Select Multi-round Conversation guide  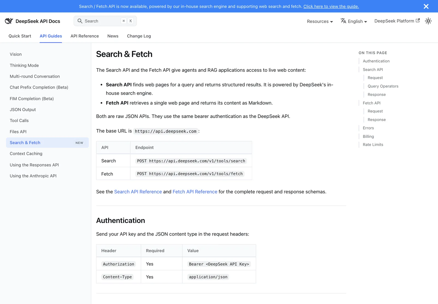tap(34, 76)
